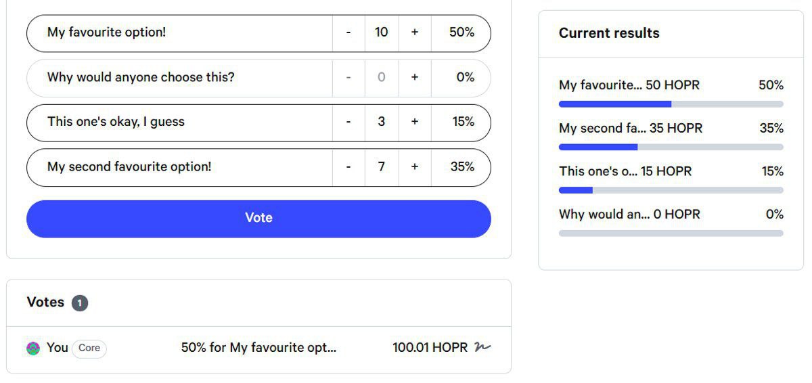Screen dimensions: 812x383
Task: Add a vote to My second favourite option
Action: (x=415, y=166)
